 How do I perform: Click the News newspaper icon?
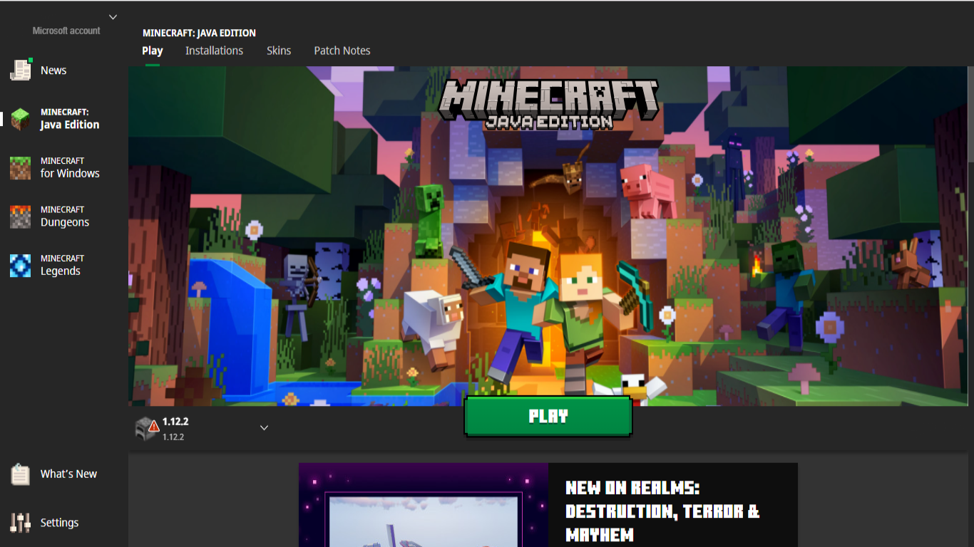21,70
